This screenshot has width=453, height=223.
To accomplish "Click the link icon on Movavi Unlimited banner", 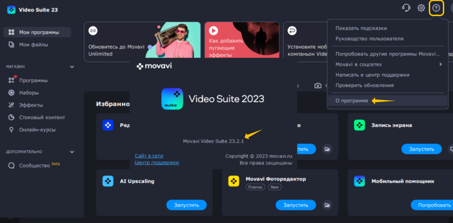I will (93, 30).
